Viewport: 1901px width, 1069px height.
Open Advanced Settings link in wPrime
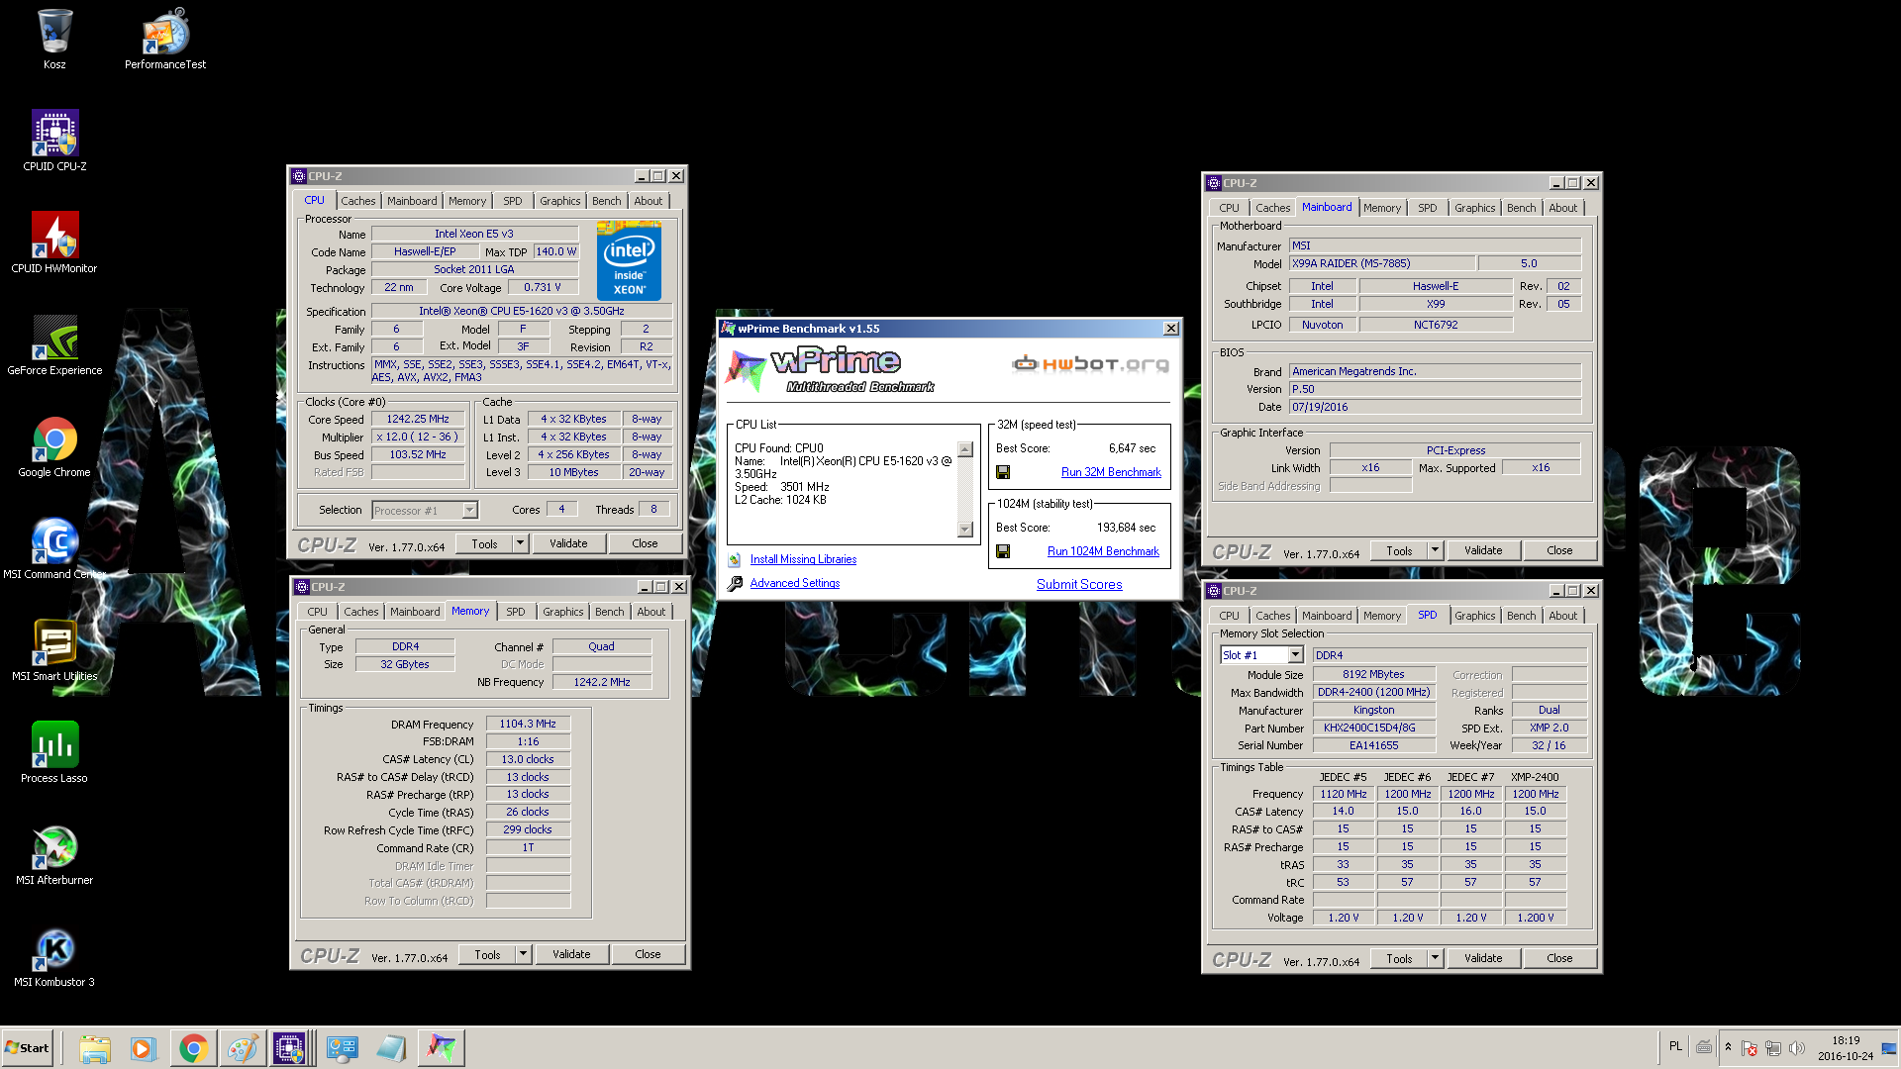click(x=795, y=583)
